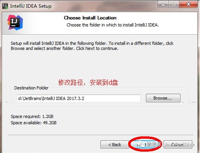Click the 'Space available: 49.2GB' label
This screenshot has width=201, height=153.
point(34,123)
